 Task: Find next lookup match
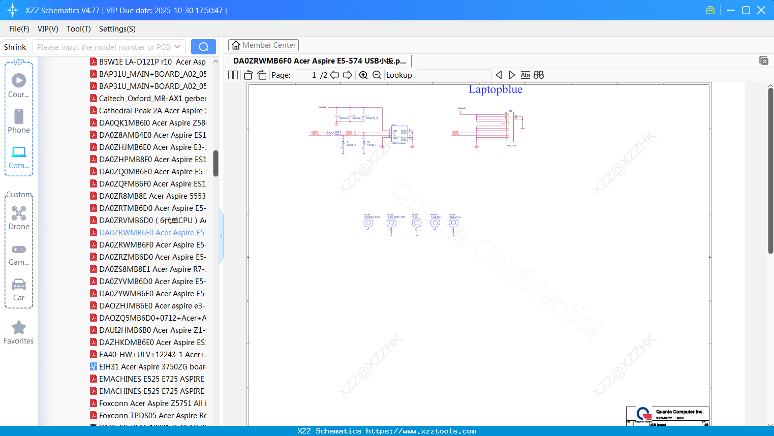[512, 75]
